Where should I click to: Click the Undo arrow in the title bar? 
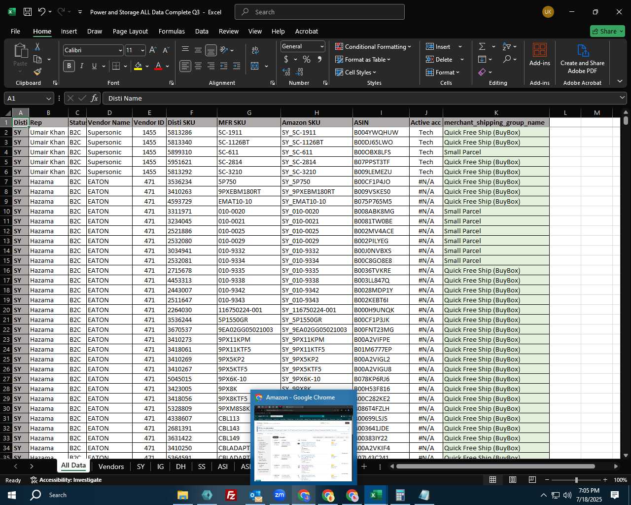click(x=41, y=12)
